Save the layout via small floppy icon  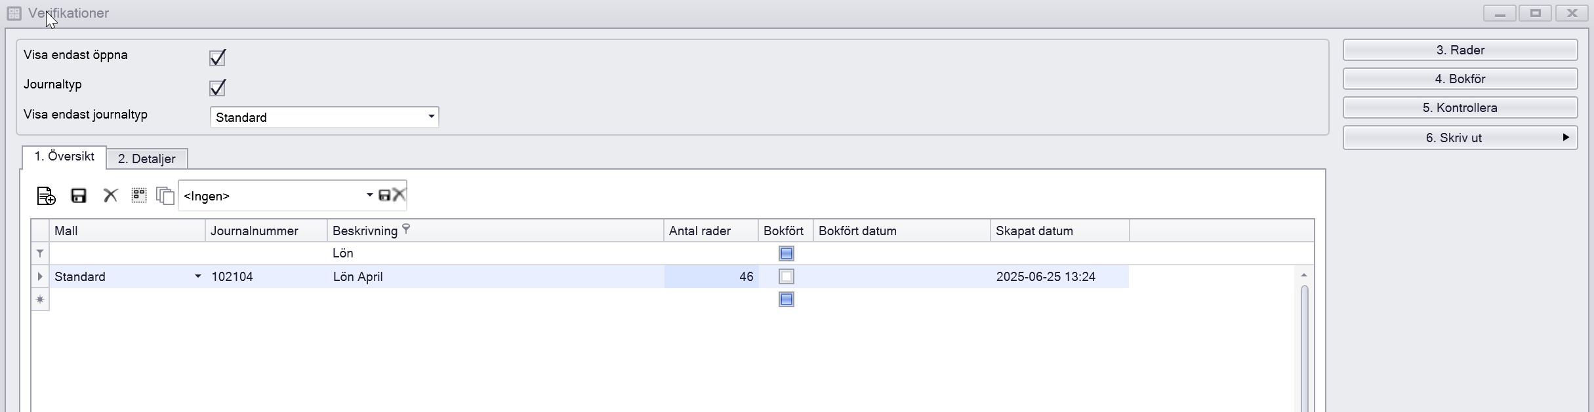[384, 195]
